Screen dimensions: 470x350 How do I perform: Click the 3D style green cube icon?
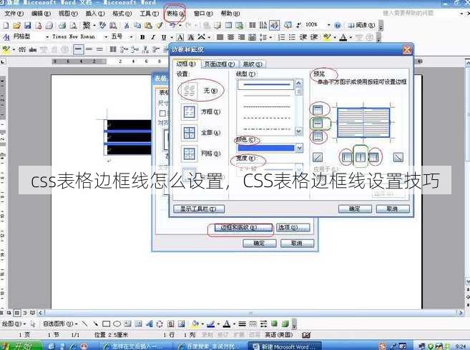(x=285, y=324)
